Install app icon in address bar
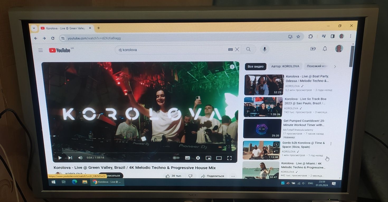388x202 pixels. pyautogui.click(x=290, y=37)
